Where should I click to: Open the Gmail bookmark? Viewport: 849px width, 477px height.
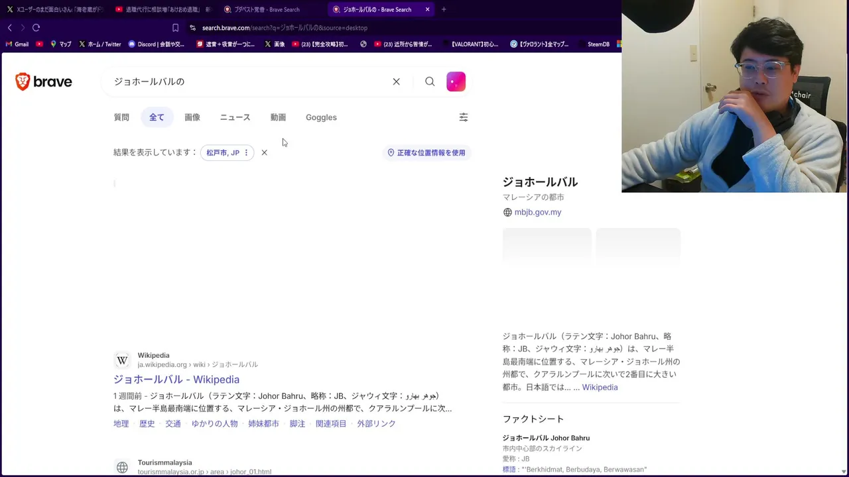pyautogui.click(x=17, y=44)
